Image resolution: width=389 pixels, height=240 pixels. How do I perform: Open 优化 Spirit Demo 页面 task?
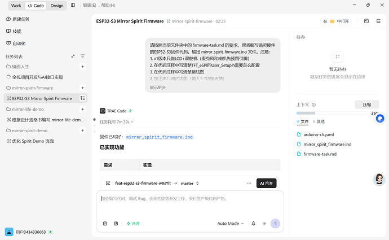pos(30,141)
